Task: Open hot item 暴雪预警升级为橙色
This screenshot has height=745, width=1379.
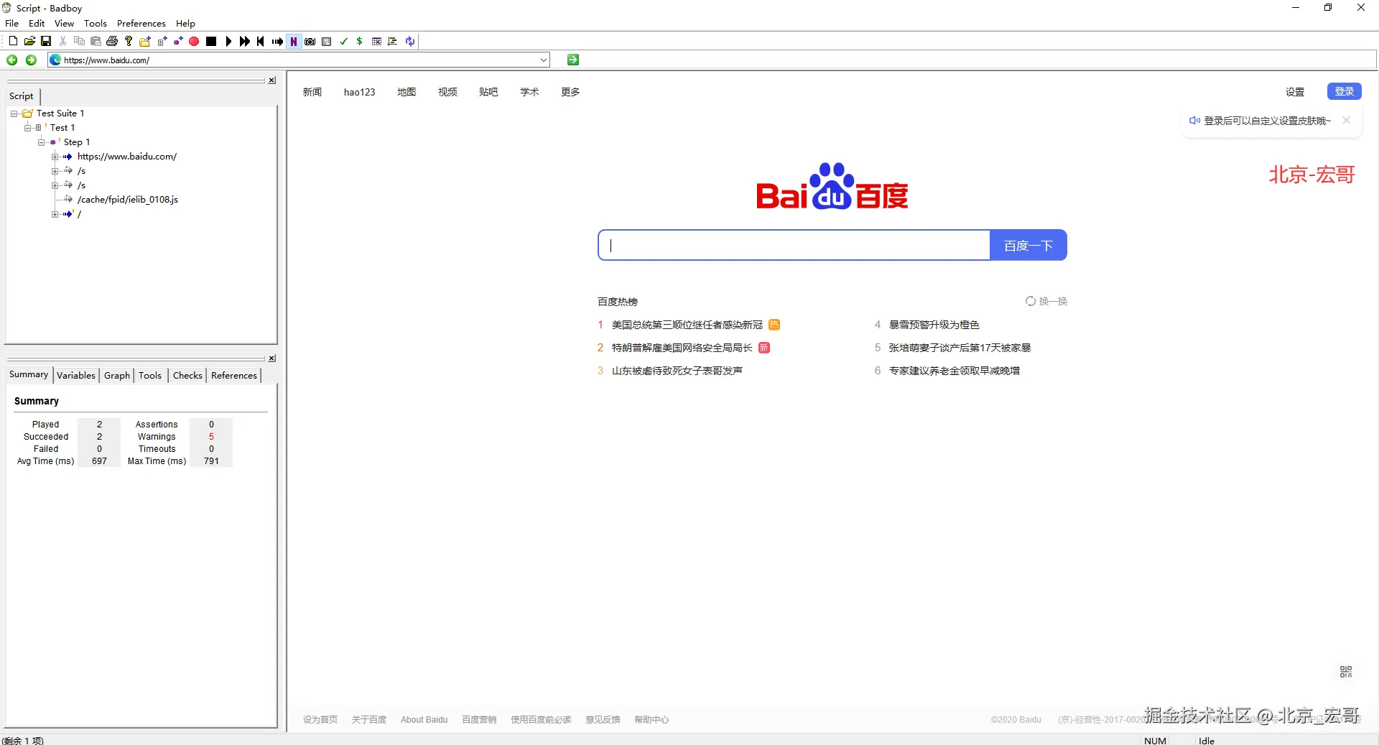Action: click(x=934, y=325)
